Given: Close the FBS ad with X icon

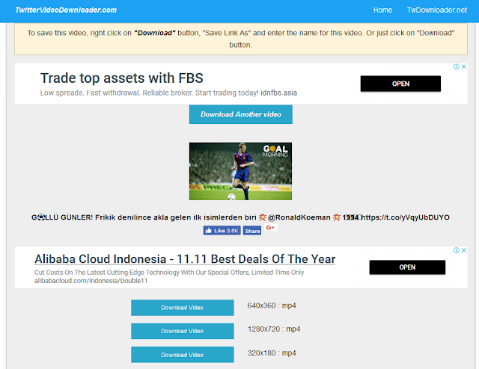Looking at the screenshot, I should [464, 66].
